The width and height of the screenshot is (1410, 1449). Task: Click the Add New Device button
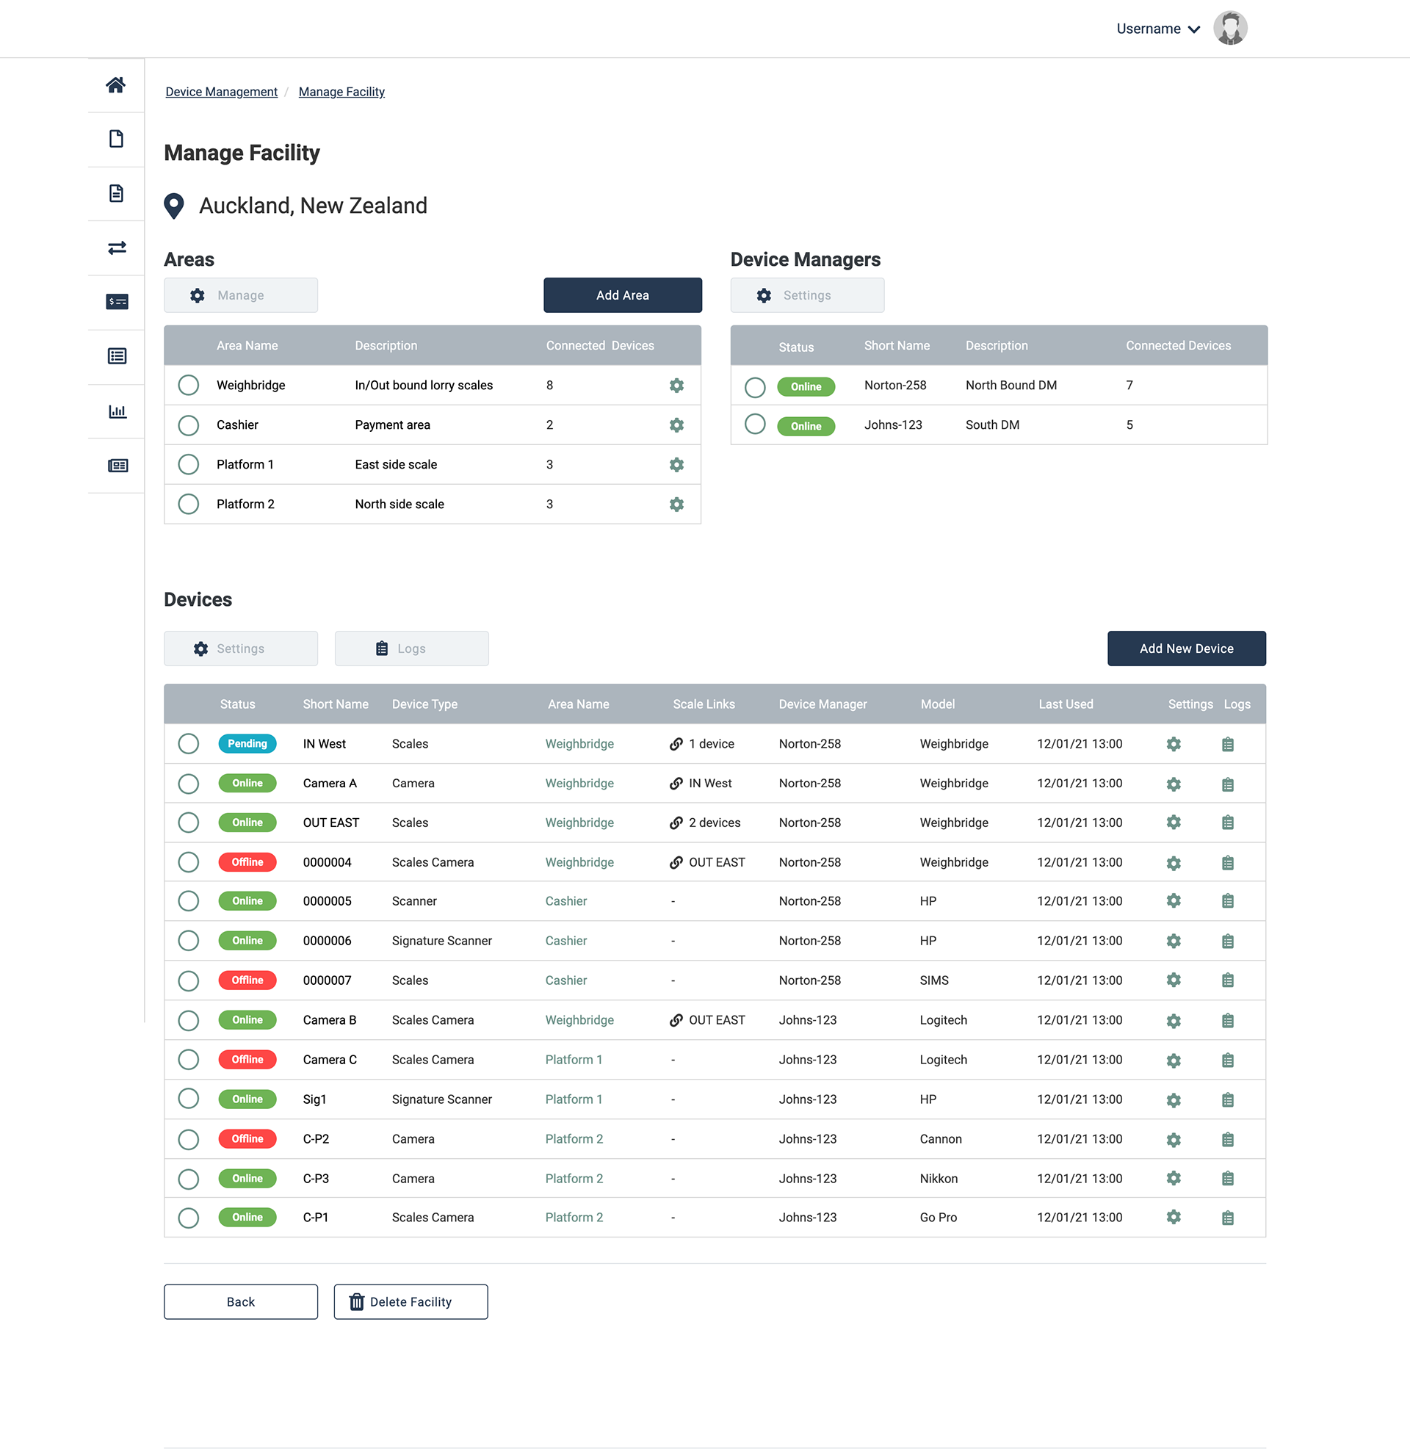(1185, 648)
